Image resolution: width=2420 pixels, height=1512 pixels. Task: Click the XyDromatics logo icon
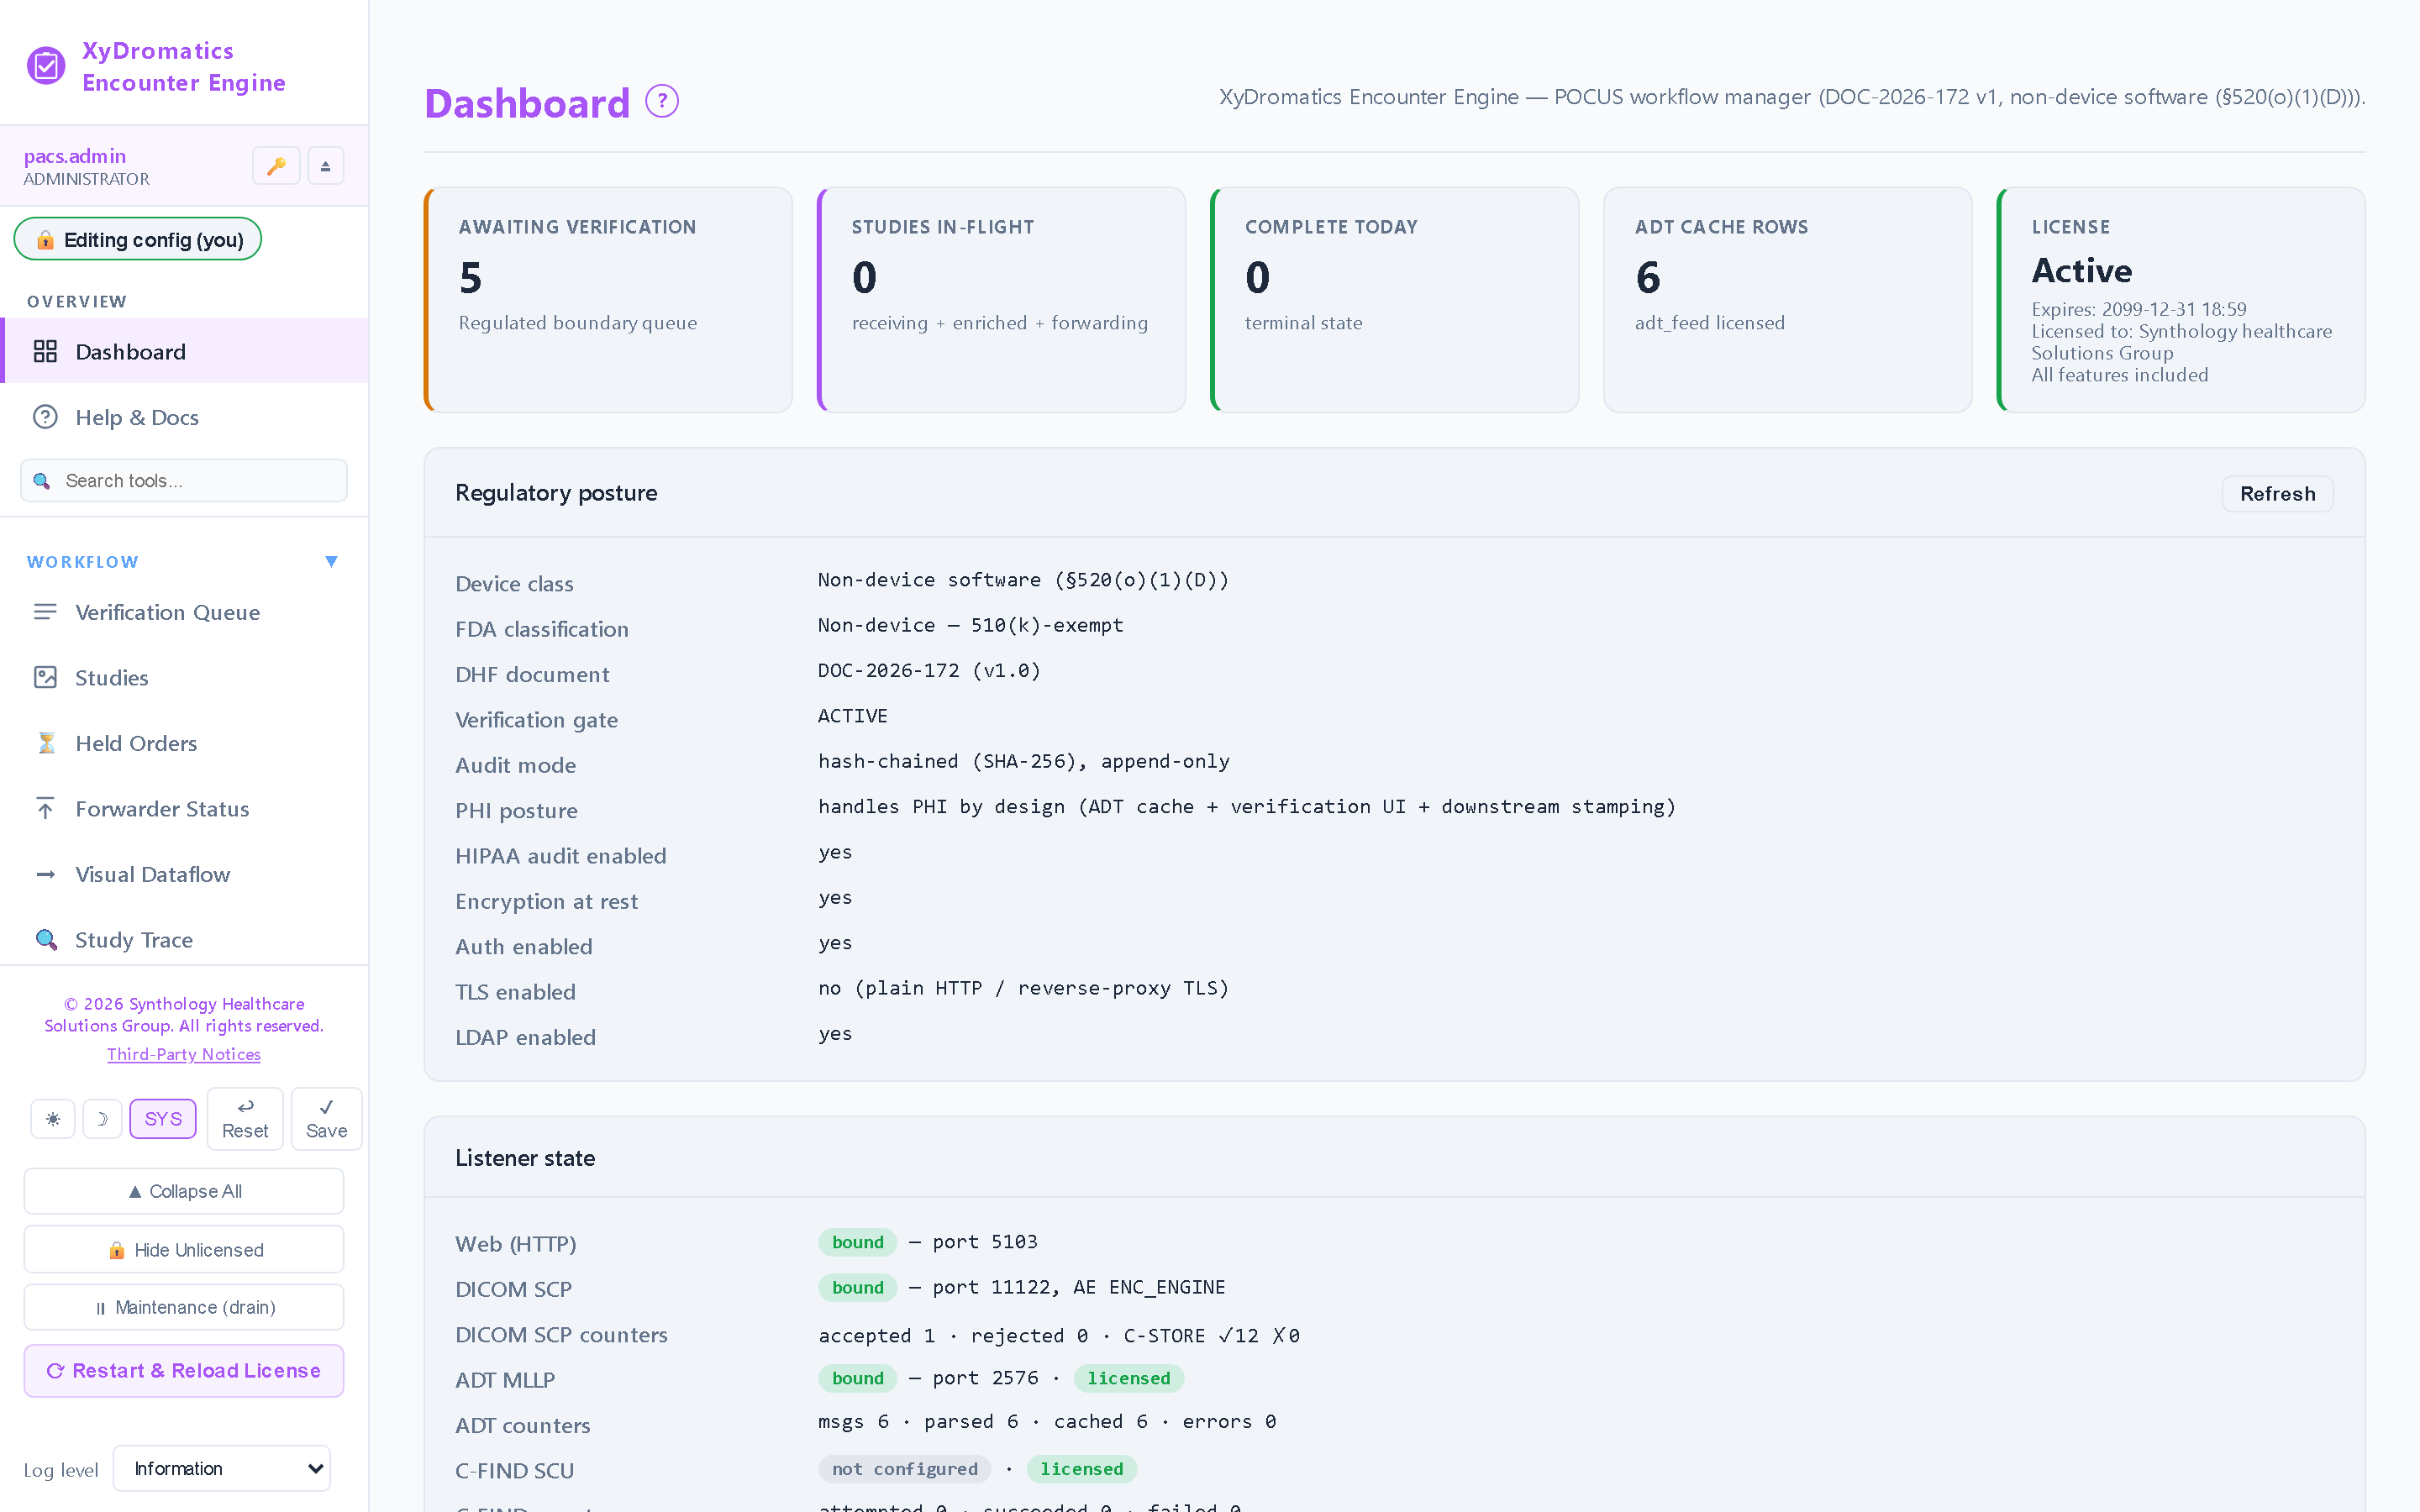click(46, 66)
